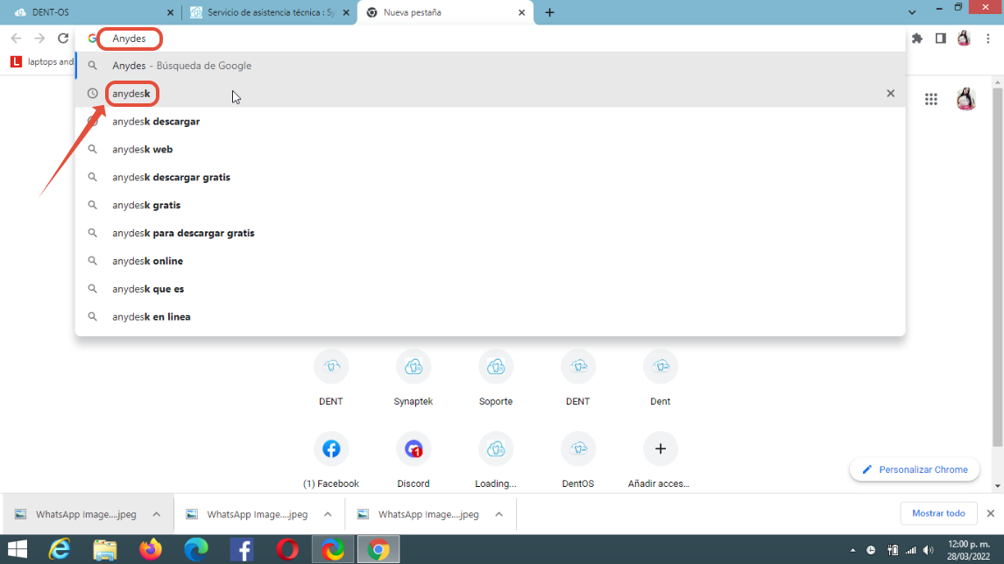Go back to previous page
Viewport: 1004px width, 564px height.
click(x=16, y=39)
